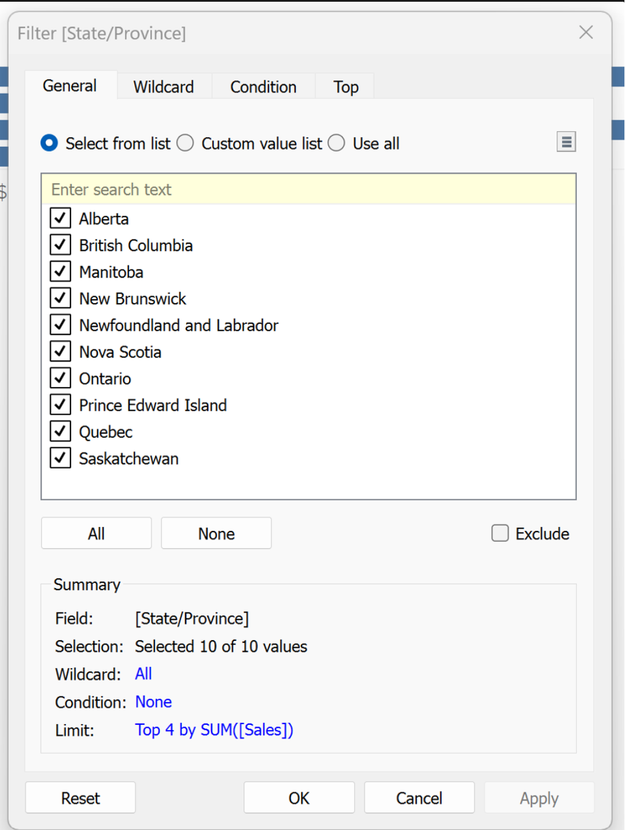Go to the Top tab
Screen dimensions: 625x830
pyautogui.click(x=345, y=87)
